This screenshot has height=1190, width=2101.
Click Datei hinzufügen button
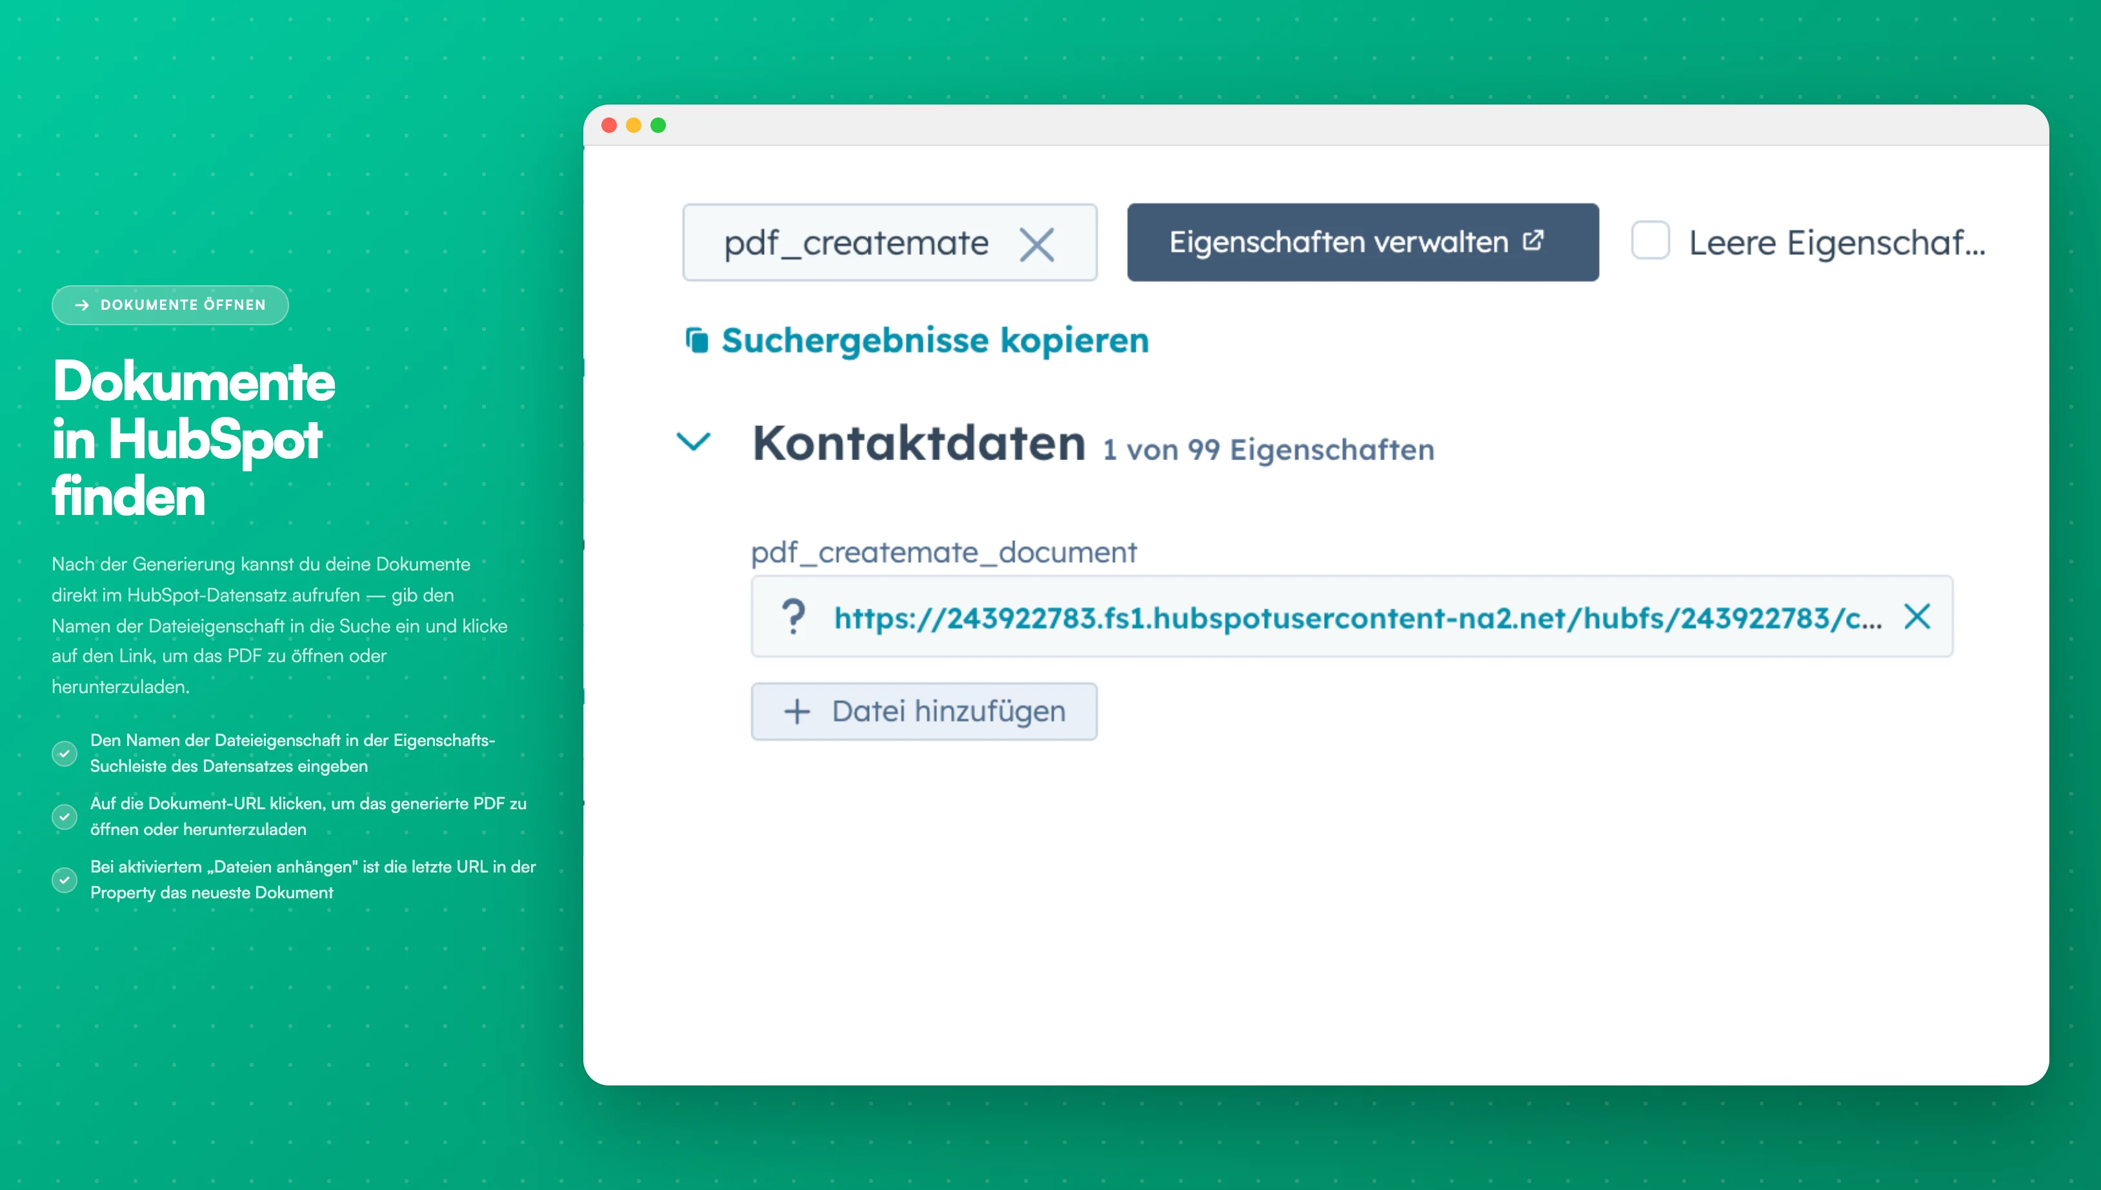(923, 711)
